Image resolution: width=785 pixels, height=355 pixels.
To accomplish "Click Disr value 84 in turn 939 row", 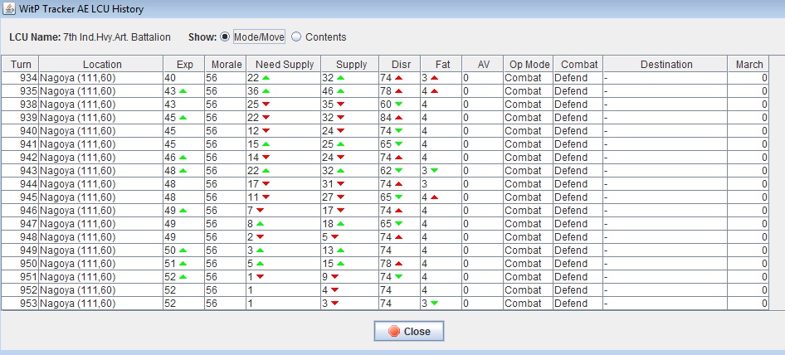I will 386,118.
